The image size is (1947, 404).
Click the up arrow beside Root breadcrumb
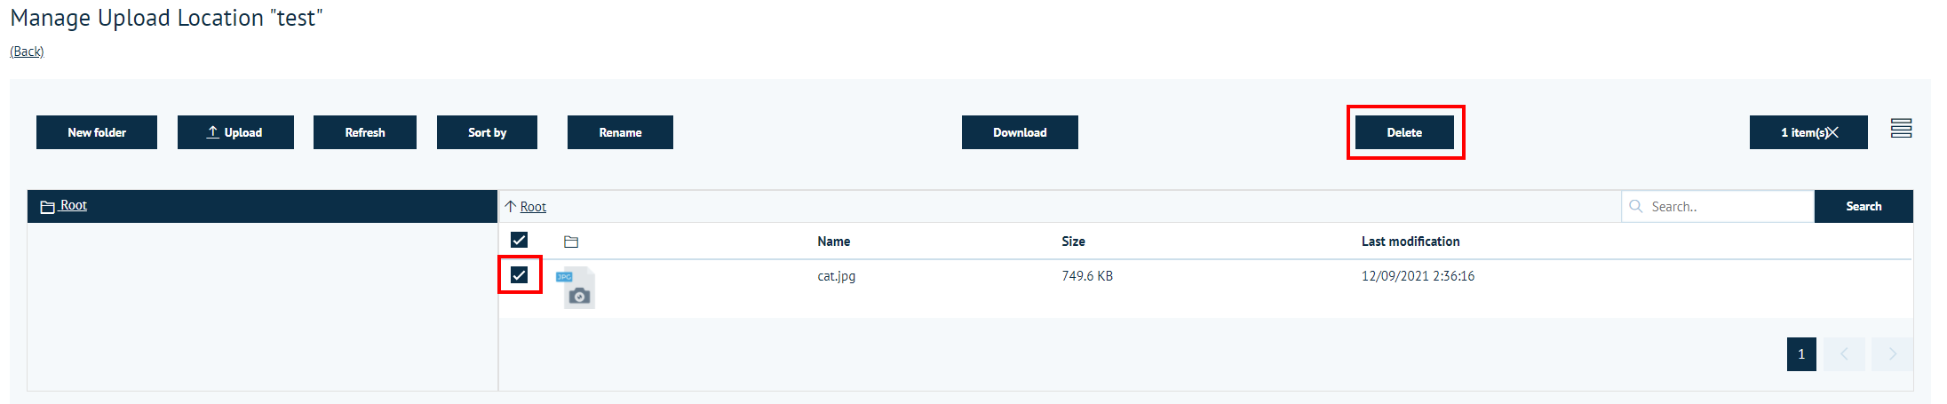(x=510, y=206)
